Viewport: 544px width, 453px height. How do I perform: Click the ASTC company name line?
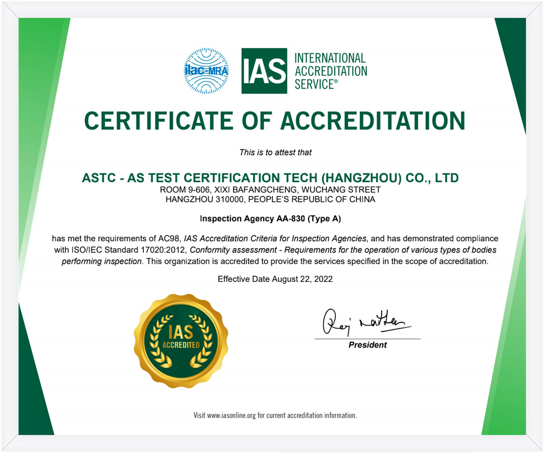270,178
